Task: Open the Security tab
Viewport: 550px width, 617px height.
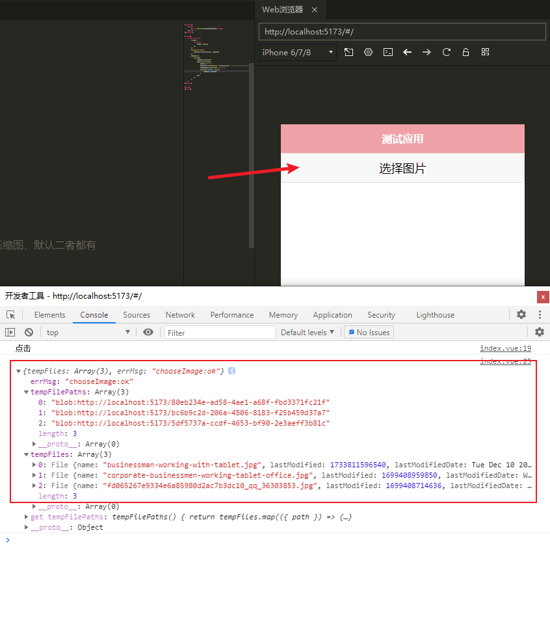Action: 381,315
